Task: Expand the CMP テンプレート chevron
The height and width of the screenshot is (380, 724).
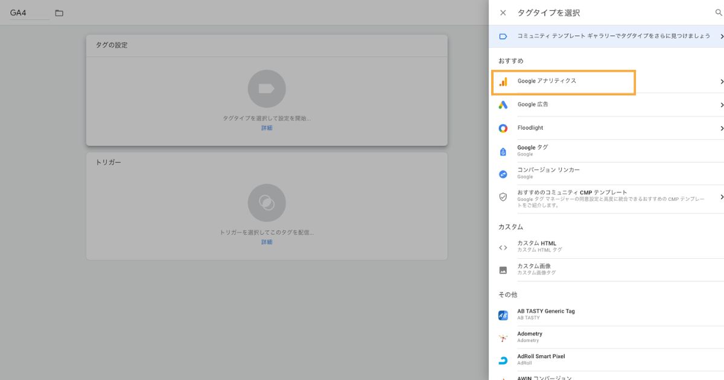Action: coord(722,197)
